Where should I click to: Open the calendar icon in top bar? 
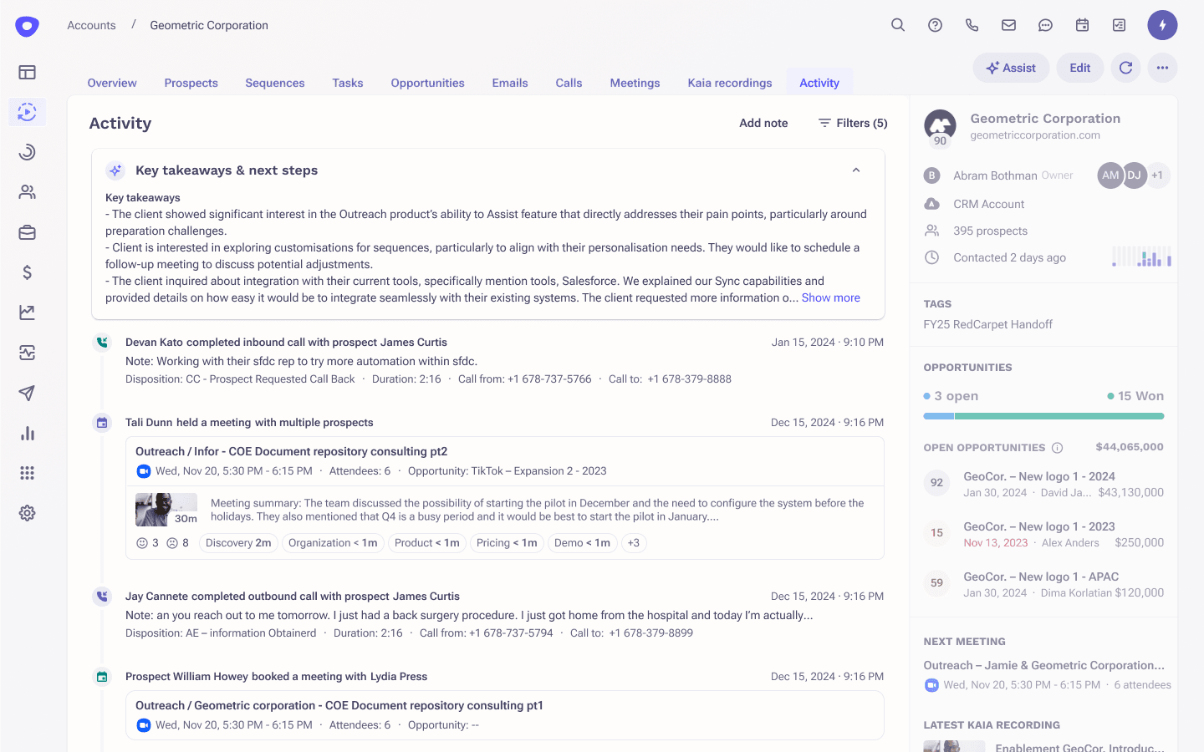(x=1082, y=25)
